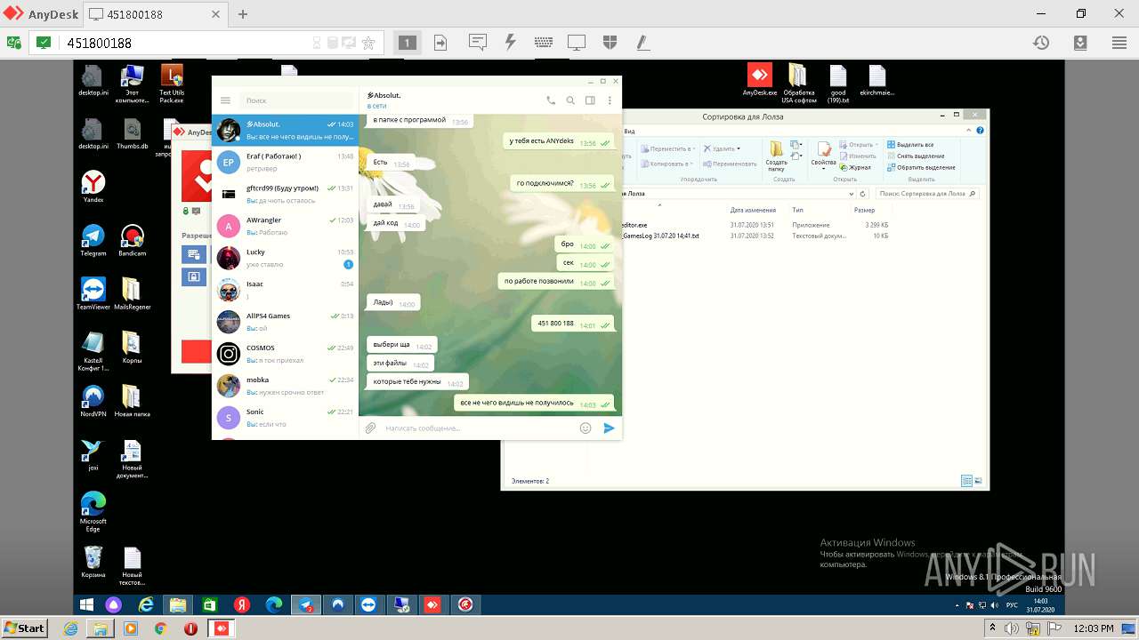This screenshot has width=1139, height=640.
Task: Open the Absolut chat in list
Action: [285, 131]
